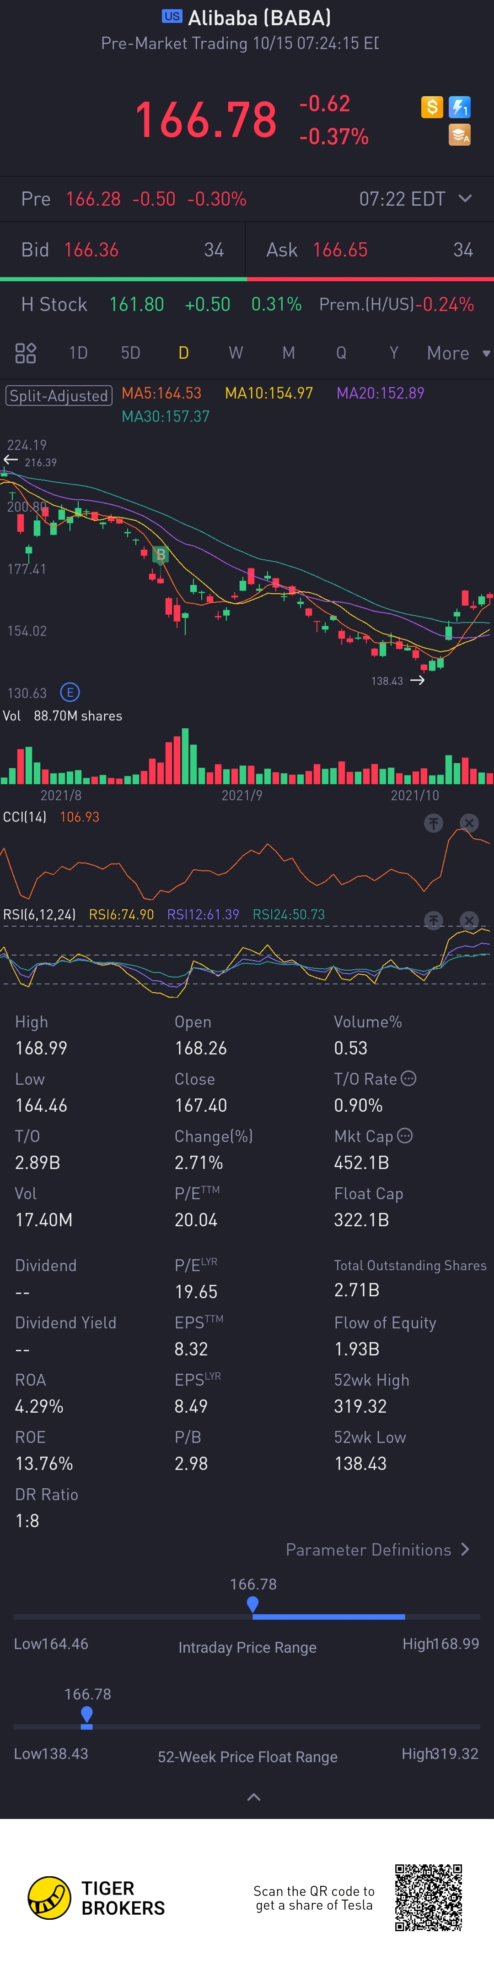
Task: Close the RSI indicator panel
Action: point(469,920)
